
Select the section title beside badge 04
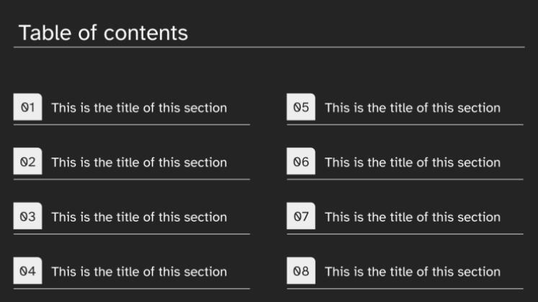tap(139, 272)
